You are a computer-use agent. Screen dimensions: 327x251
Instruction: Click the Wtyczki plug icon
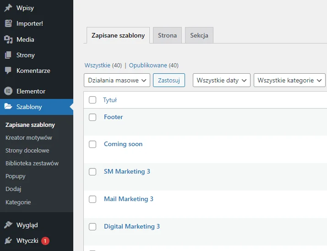click(x=8, y=240)
